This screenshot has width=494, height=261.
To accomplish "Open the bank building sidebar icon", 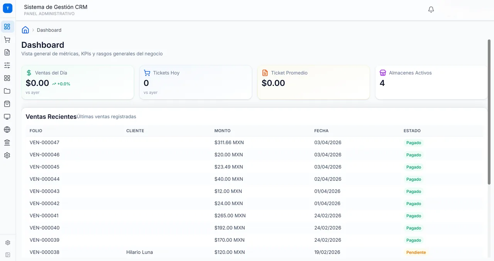I will 7,143.
